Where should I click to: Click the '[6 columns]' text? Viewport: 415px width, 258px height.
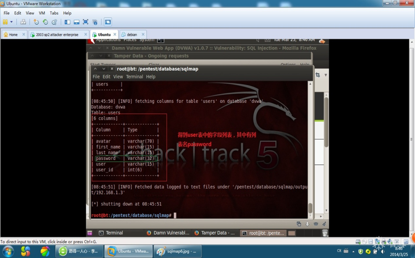click(x=104, y=118)
